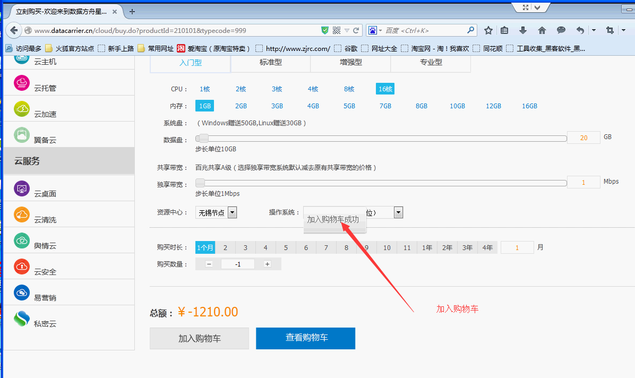Open 云清洗 sidebar icon
Screen dimensions: 635x378
tap(22, 214)
